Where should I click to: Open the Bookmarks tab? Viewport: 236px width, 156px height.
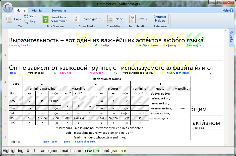coord(59,10)
